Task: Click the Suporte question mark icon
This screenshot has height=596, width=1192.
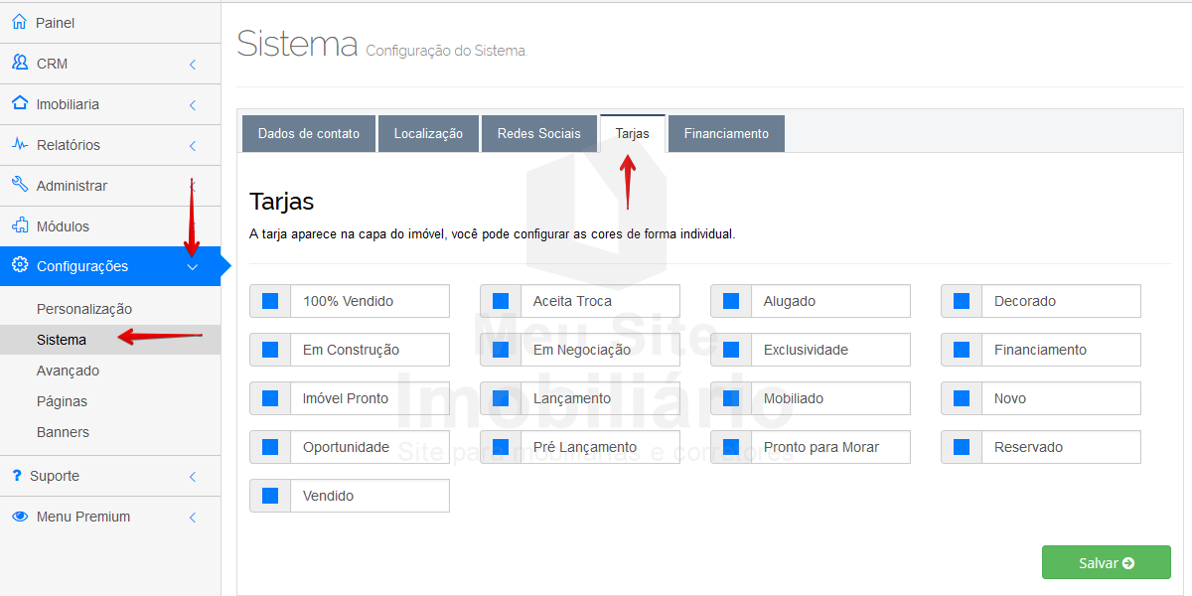Action: tap(16, 476)
